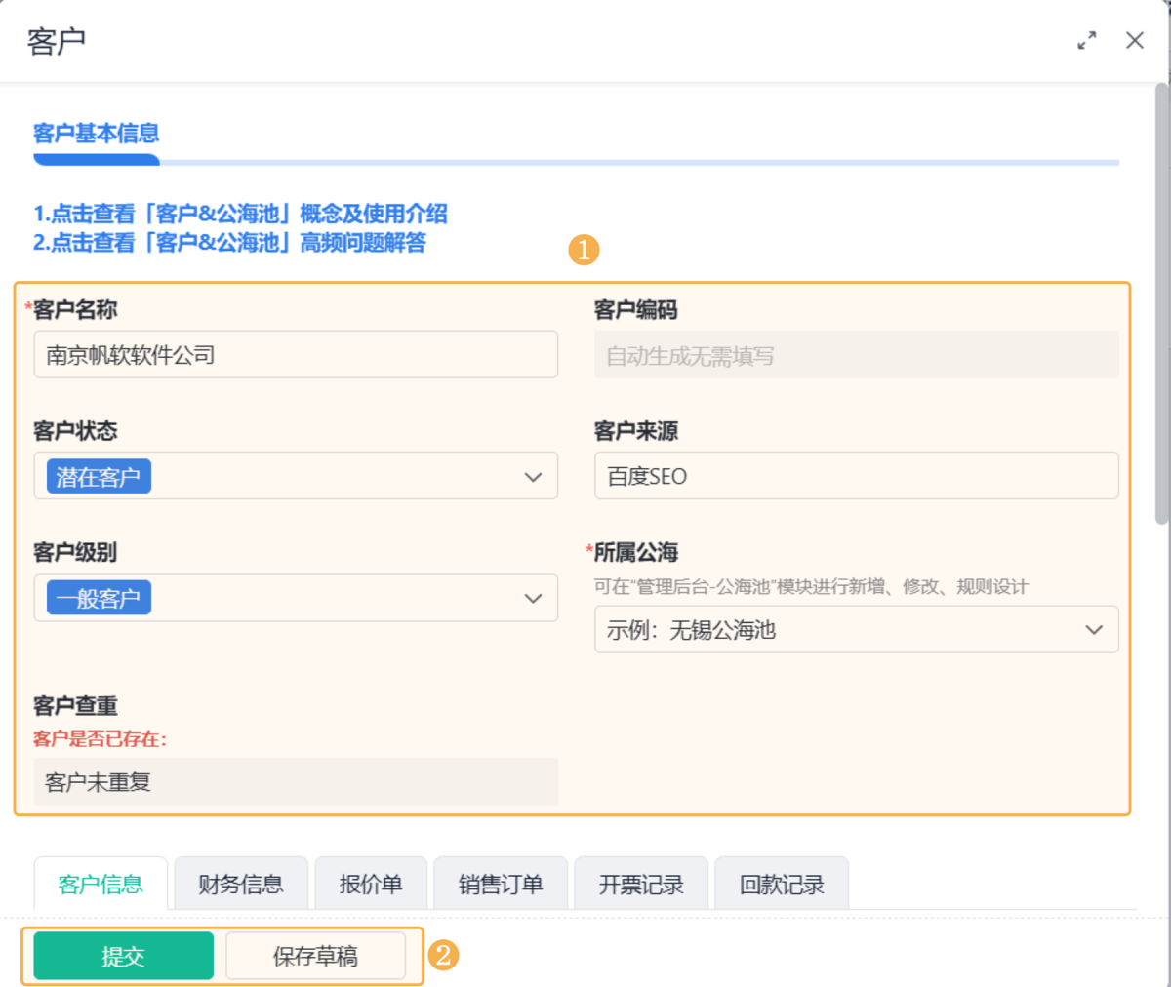Image resolution: width=1171 pixels, height=987 pixels.
Task: Click the vertical scrollbar on the right
Action: (1161, 302)
